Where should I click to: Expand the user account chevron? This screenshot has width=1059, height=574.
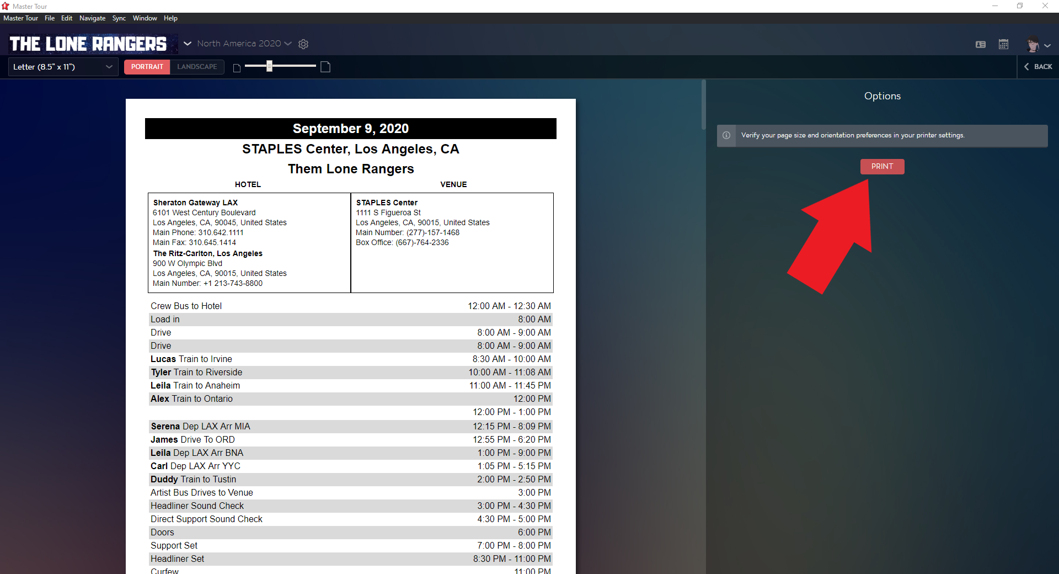(1047, 46)
